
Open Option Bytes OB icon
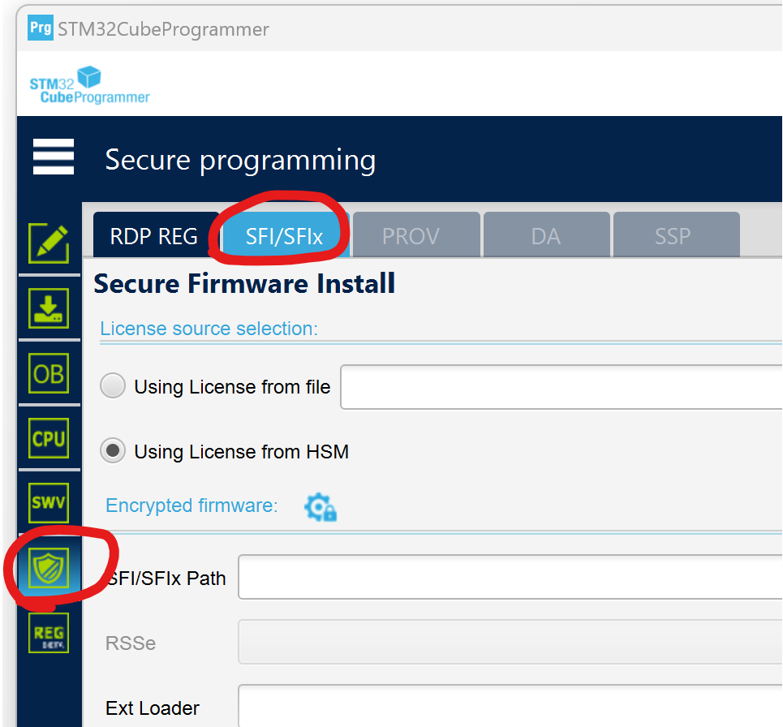click(49, 373)
